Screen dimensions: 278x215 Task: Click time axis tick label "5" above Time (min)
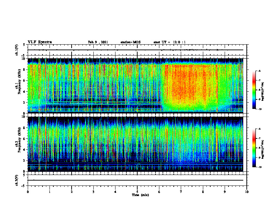point(137,192)
